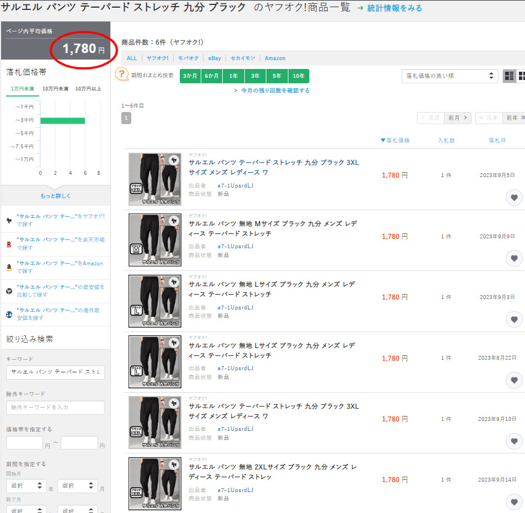
Task: Click the Yahoo Auctions search icon in sidebar
Action: (x=9, y=221)
